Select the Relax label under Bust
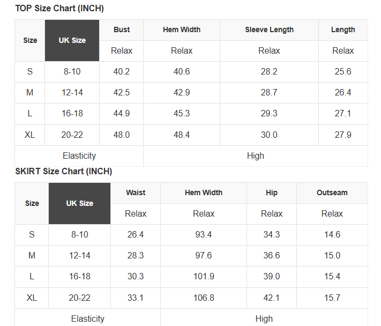381x326 pixels. [122, 50]
